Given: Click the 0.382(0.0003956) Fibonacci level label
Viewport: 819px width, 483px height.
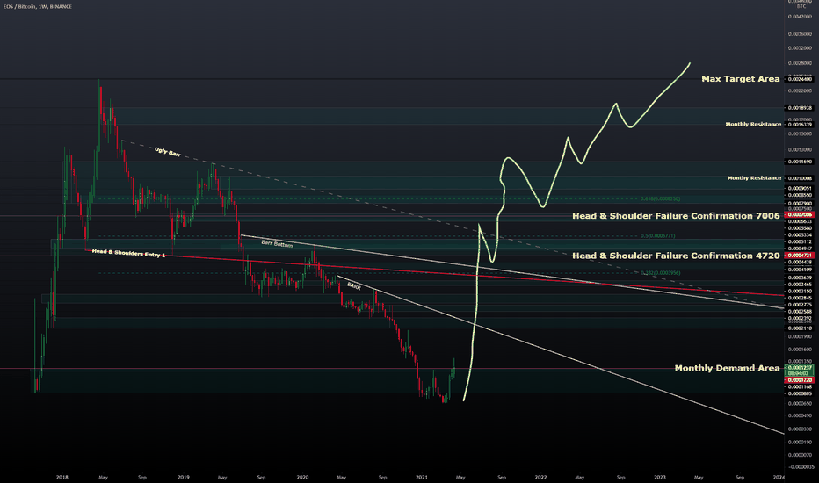Looking at the screenshot, I should coord(660,273).
